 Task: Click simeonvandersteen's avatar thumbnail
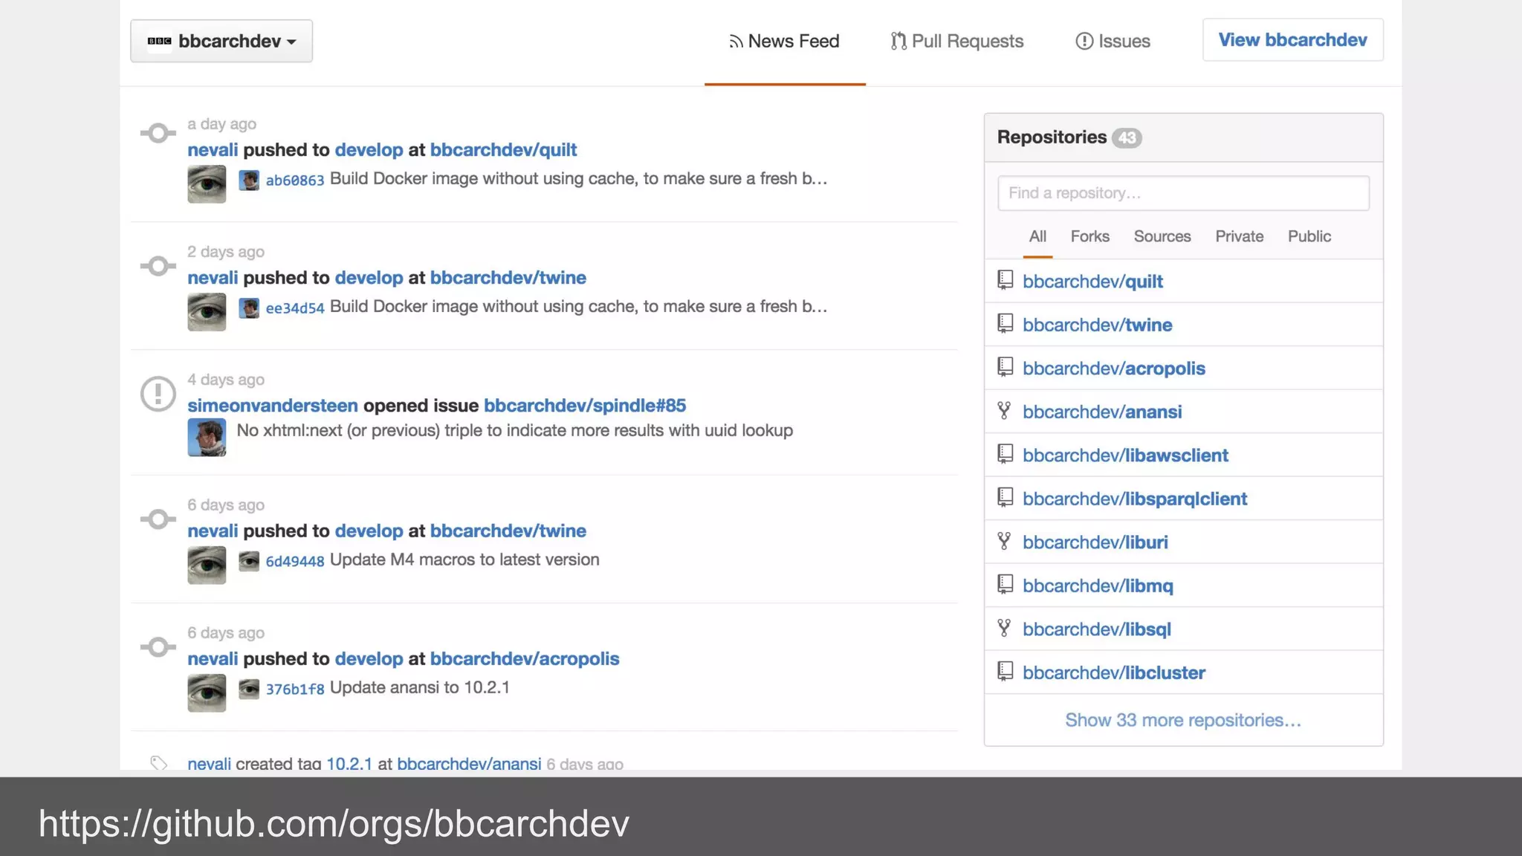point(207,437)
